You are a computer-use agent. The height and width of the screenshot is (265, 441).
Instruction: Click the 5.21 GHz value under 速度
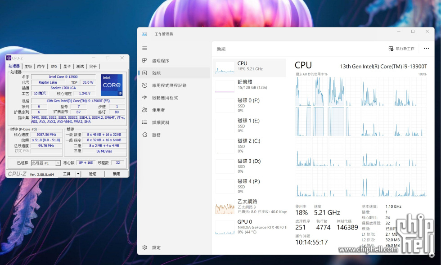pyautogui.click(x=327, y=213)
